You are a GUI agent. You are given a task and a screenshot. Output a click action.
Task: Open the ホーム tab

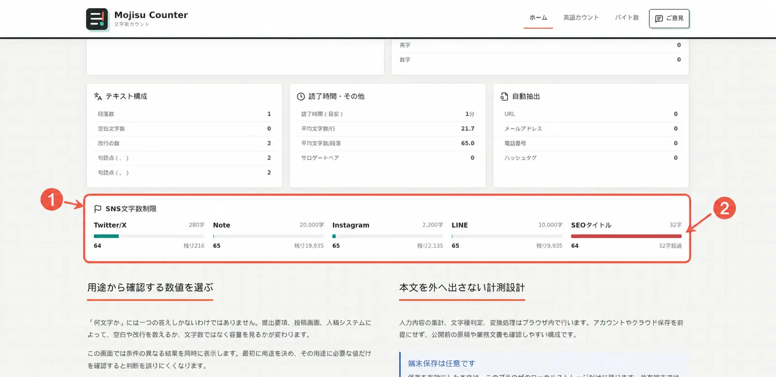(x=538, y=18)
